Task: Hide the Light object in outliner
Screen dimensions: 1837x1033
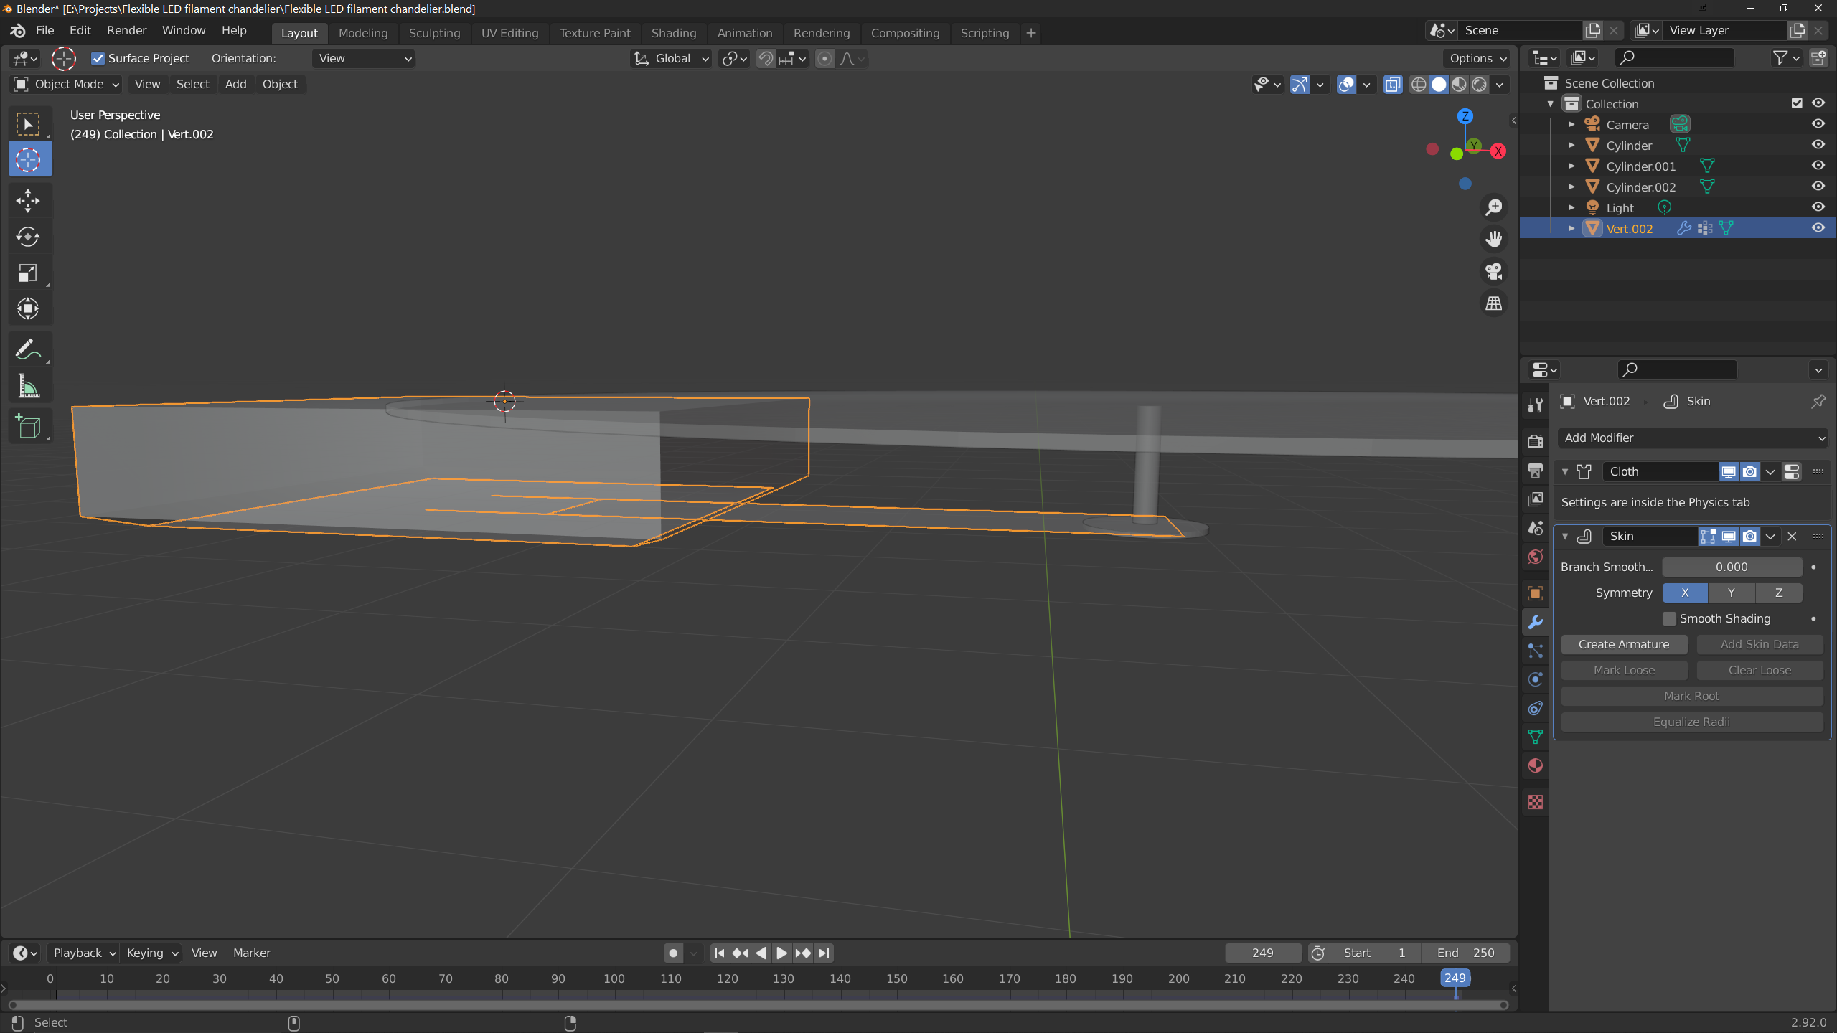Action: click(1818, 207)
